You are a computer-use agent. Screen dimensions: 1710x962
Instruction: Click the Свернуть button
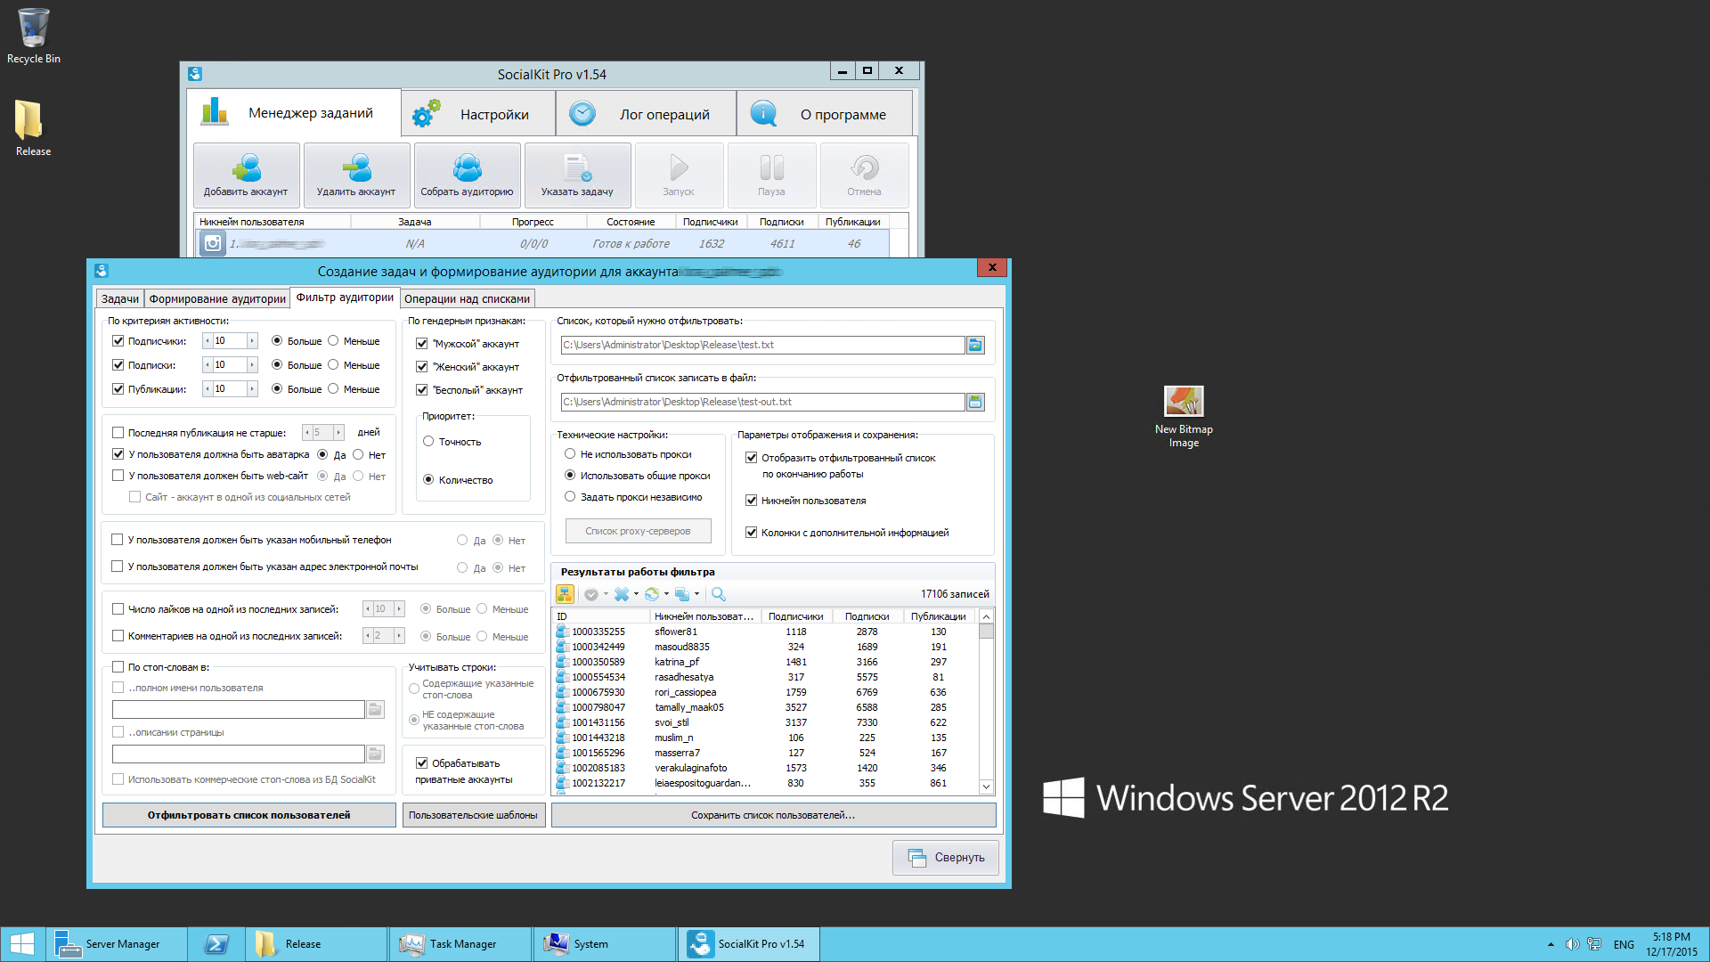tap(946, 858)
